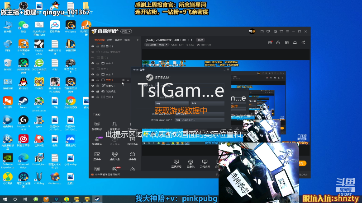Click the speaker announcement icon in status bar

(92, 175)
